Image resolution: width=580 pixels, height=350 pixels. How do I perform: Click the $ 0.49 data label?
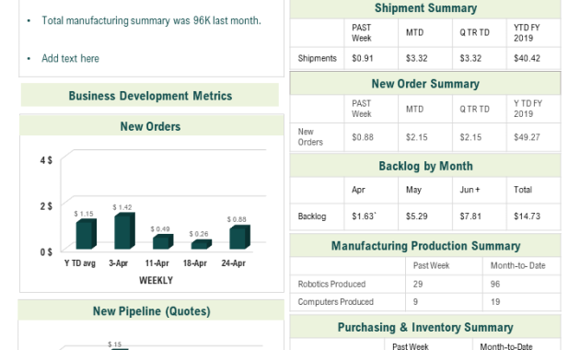pos(160,229)
